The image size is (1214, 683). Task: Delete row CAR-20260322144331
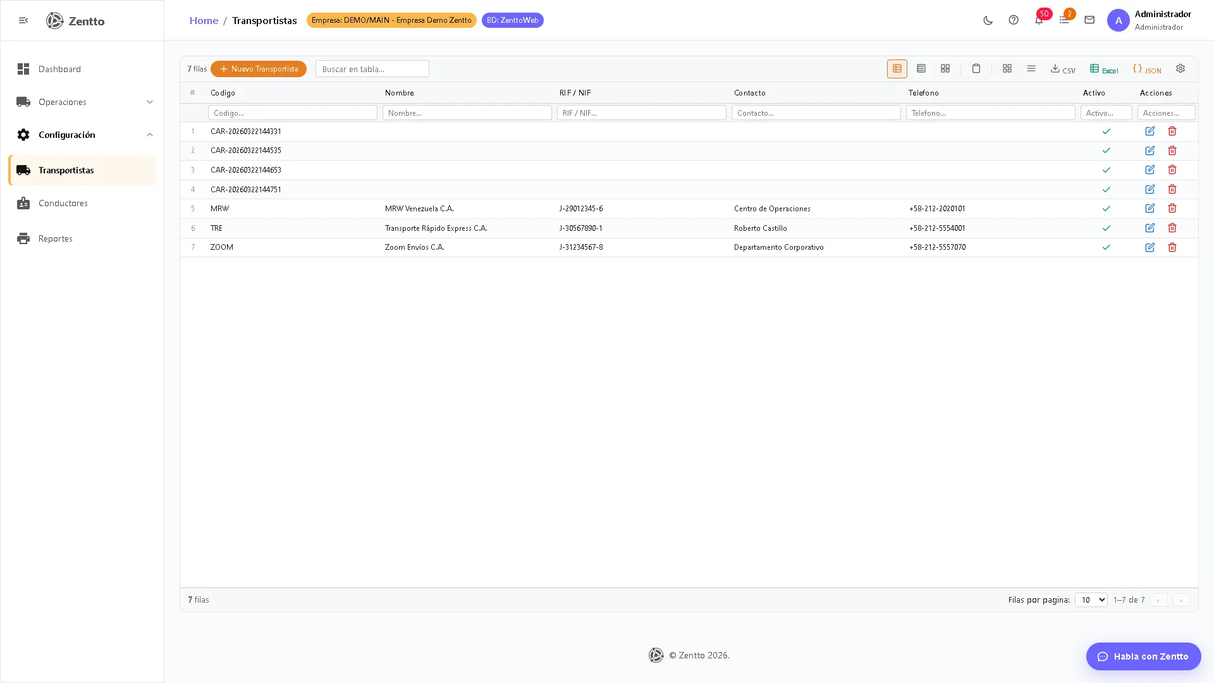(x=1172, y=131)
